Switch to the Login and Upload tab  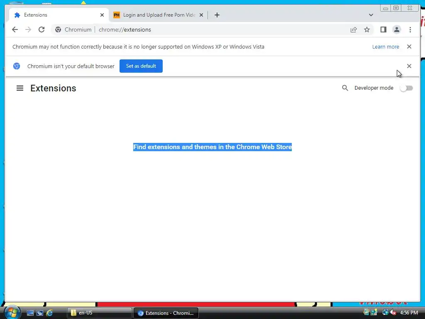158,15
